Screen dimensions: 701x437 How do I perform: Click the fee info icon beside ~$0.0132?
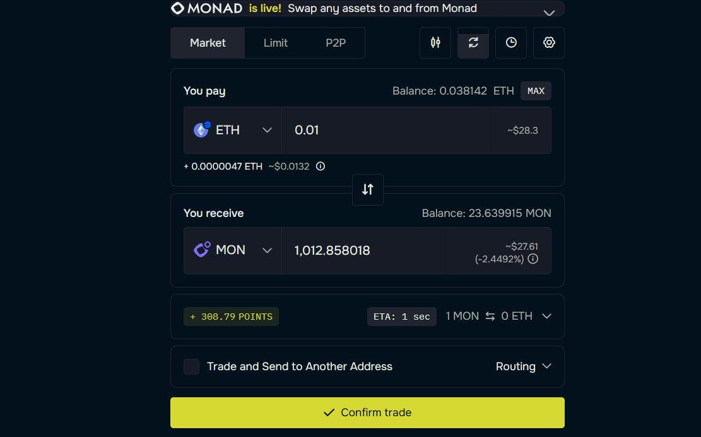tap(321, 166)
